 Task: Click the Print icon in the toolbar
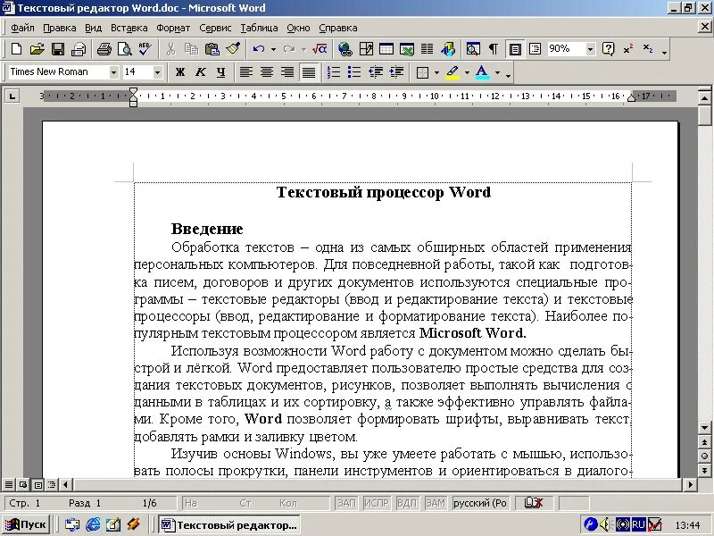point(104,49)
